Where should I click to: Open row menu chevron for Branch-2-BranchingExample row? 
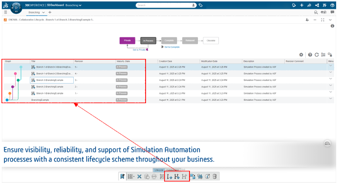[331, 86]
